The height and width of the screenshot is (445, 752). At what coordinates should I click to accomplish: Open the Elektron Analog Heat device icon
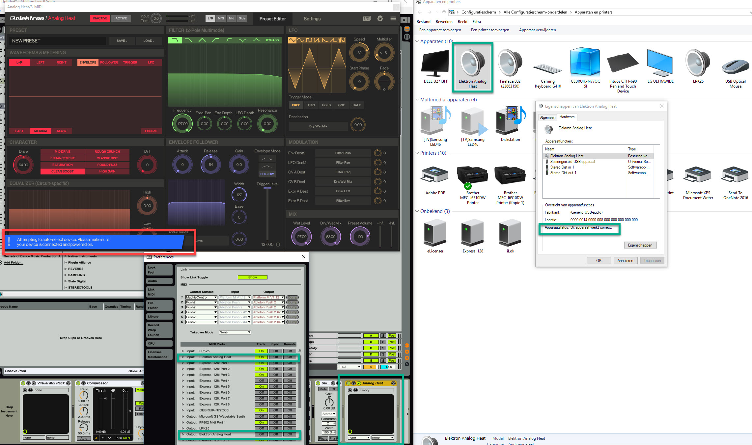[473, 63]
